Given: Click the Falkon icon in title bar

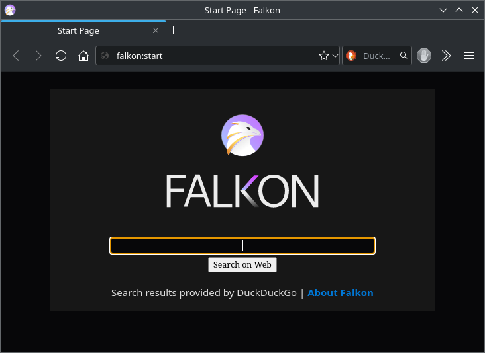Looking at the screenshot, I should pyautogui.click(x=10, y=10).
